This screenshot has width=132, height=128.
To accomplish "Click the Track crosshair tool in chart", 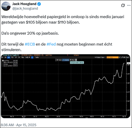I will coord(59,60).
